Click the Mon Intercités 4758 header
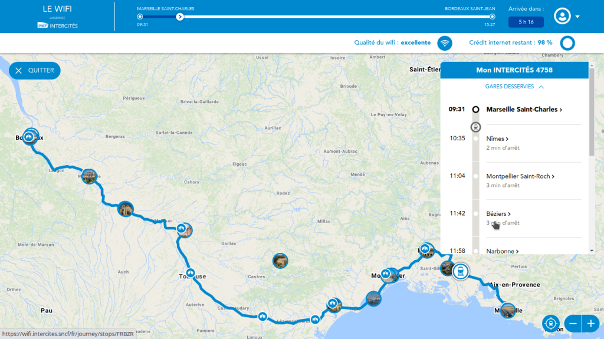Image resolution: width=604 pixels, height=339 pixels. [x=514, y=70]
